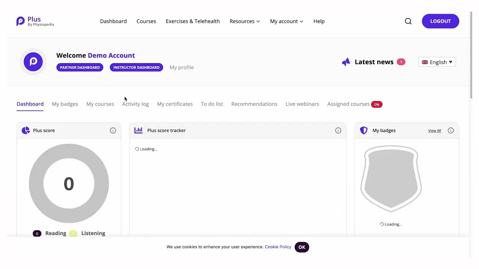Screen dimensions: 479x269
Task: Click the Latest news megaphone icon
Action: pos(346,62)
